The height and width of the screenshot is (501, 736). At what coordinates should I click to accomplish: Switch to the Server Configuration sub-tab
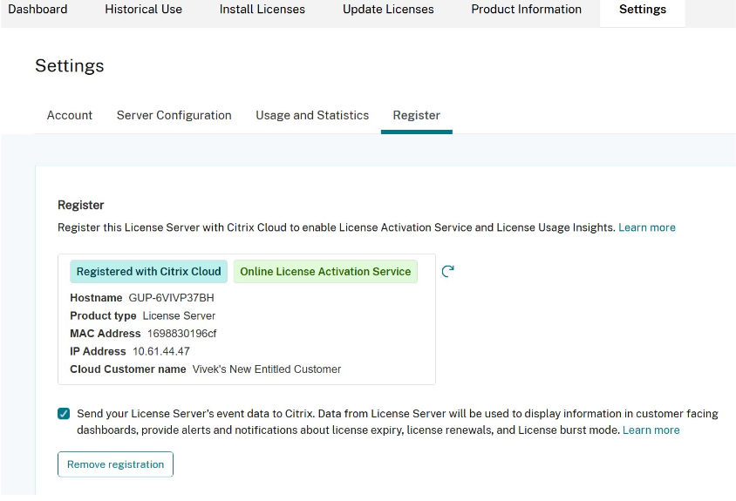[x=174, y=115]
